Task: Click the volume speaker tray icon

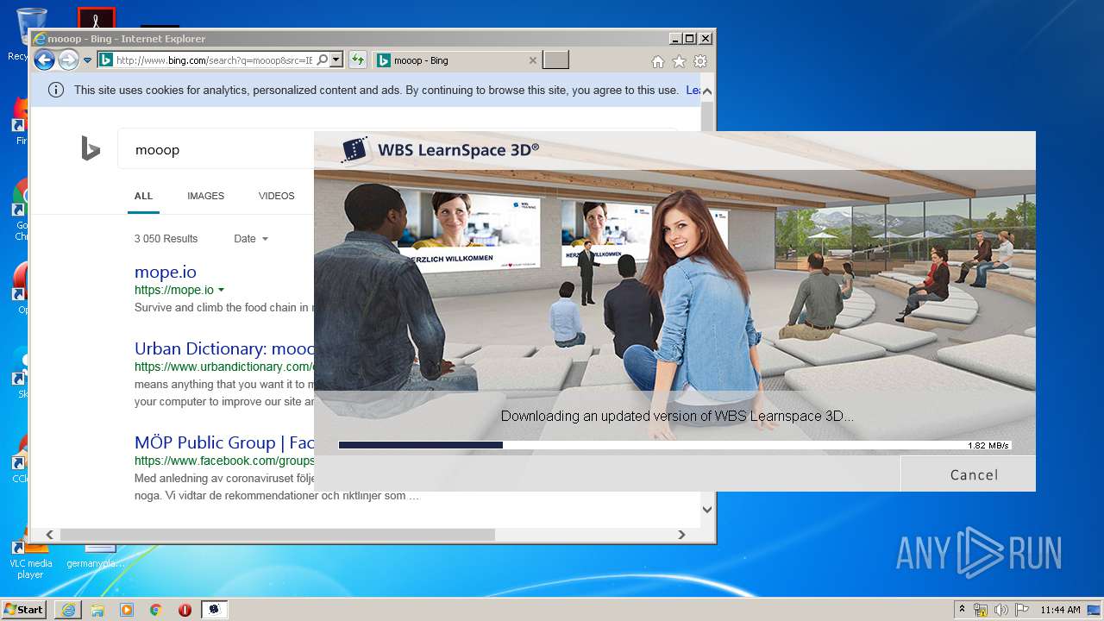Action: point(1001,610)
